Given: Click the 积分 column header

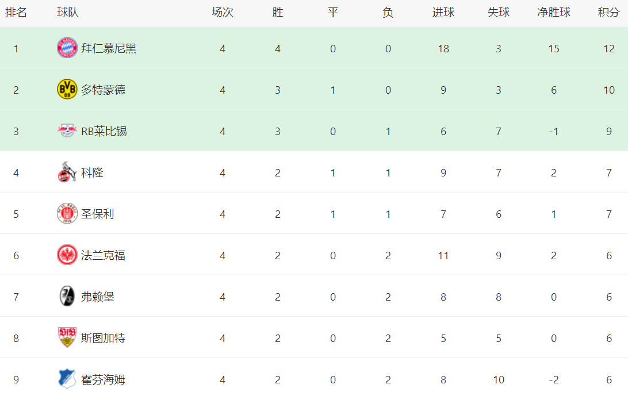Looking at the screenshot, I should [x=608, y=13].
